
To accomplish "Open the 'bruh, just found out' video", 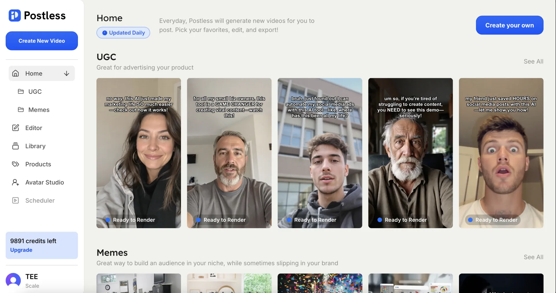I will coord(320,153).
